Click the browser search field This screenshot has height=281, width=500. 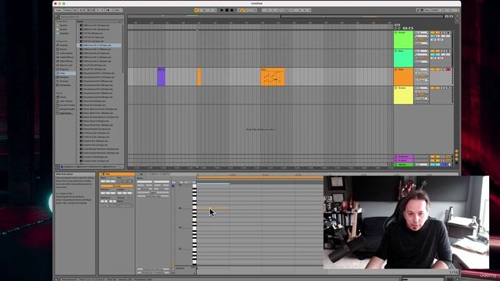92,16
